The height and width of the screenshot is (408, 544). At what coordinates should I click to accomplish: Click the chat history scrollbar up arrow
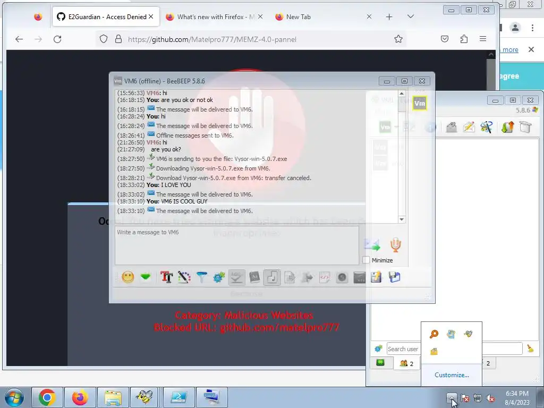pos(402,93)
